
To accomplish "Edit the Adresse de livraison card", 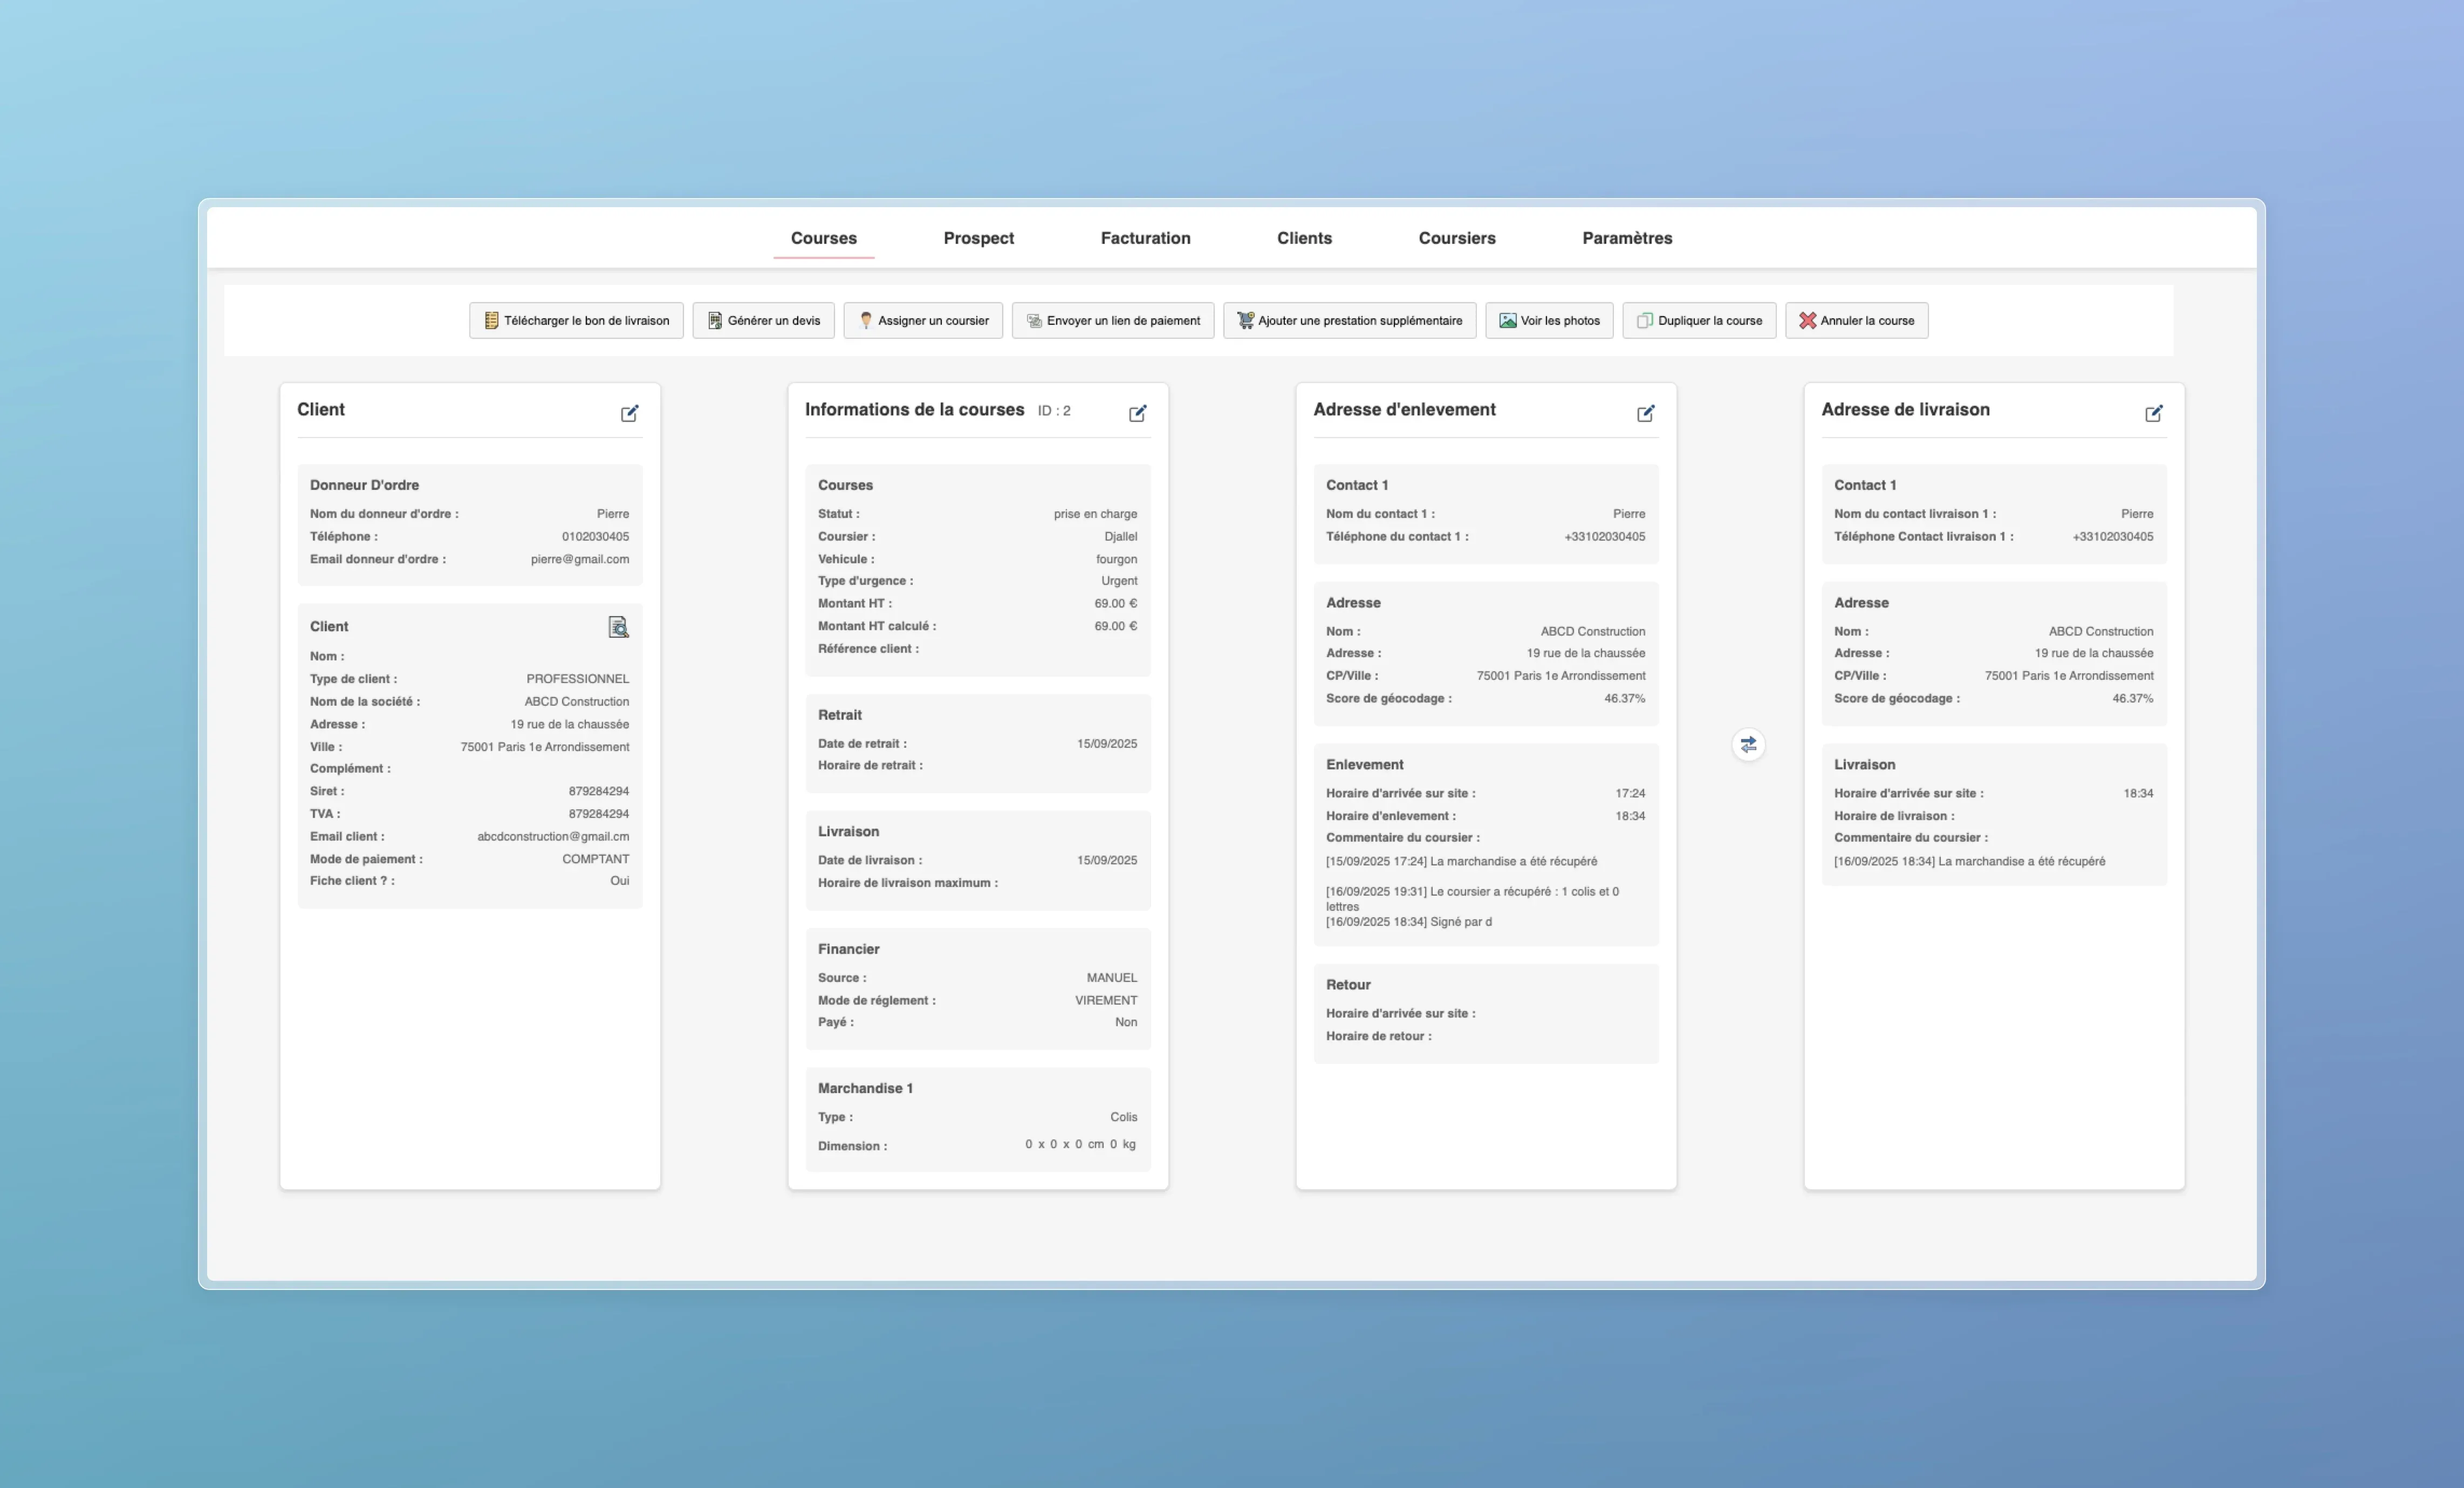I will tap(2153, 413).
